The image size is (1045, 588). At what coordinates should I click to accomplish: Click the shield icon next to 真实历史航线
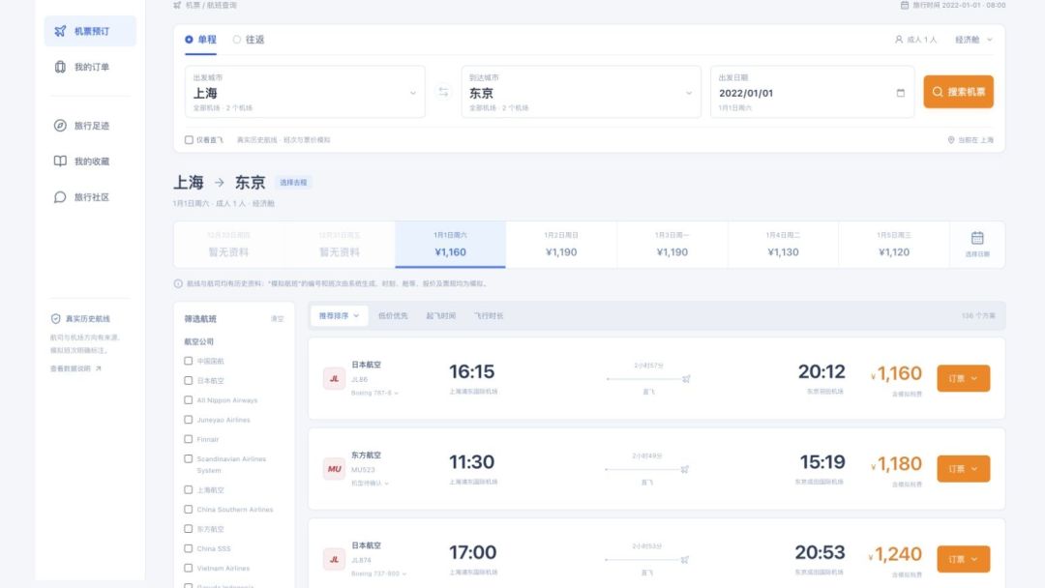pyautogui.click(x=56, y=319)
